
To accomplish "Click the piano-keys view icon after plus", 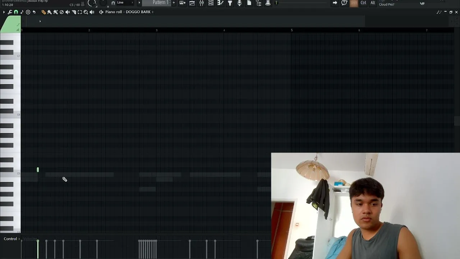I will click(x=183, y=3).
